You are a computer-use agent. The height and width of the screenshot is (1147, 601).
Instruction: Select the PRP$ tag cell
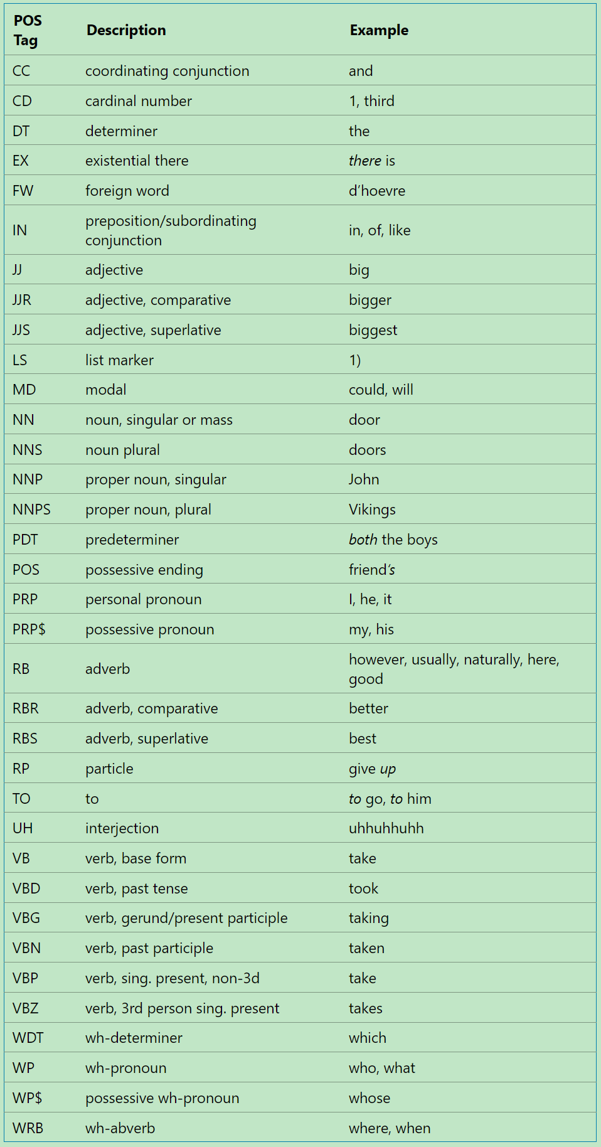(x=29, y=629)
